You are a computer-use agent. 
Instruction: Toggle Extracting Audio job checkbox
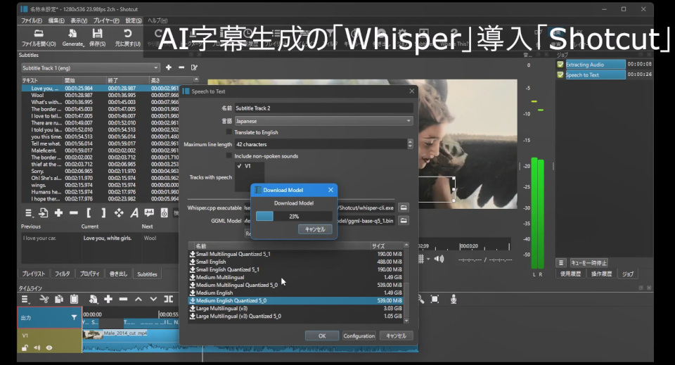(x=560, y=64)
